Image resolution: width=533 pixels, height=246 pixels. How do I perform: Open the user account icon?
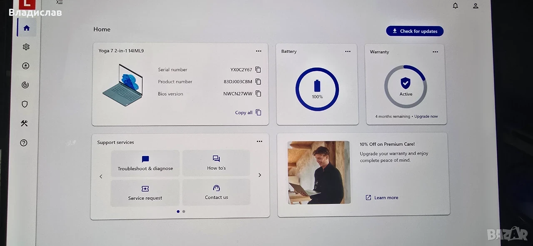(476, 6)
